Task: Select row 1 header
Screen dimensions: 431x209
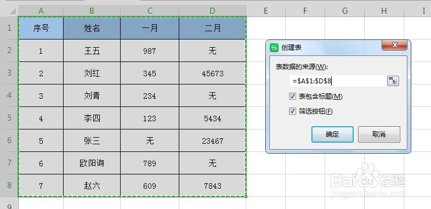Action: 9,28
